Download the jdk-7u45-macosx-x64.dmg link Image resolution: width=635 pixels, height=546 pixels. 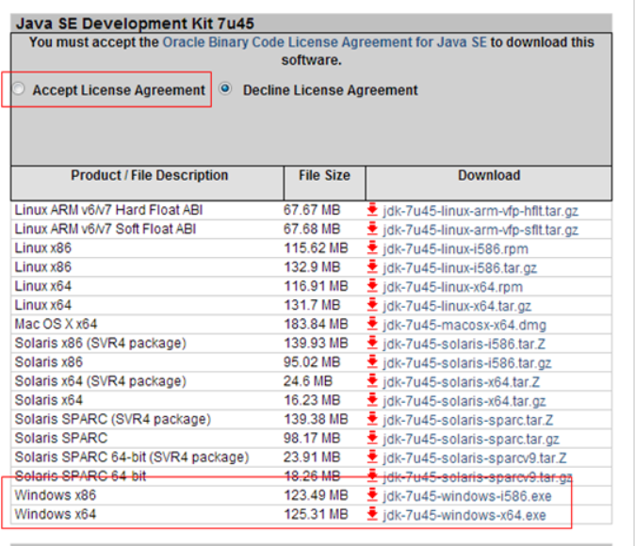click(x=464, y=326)
